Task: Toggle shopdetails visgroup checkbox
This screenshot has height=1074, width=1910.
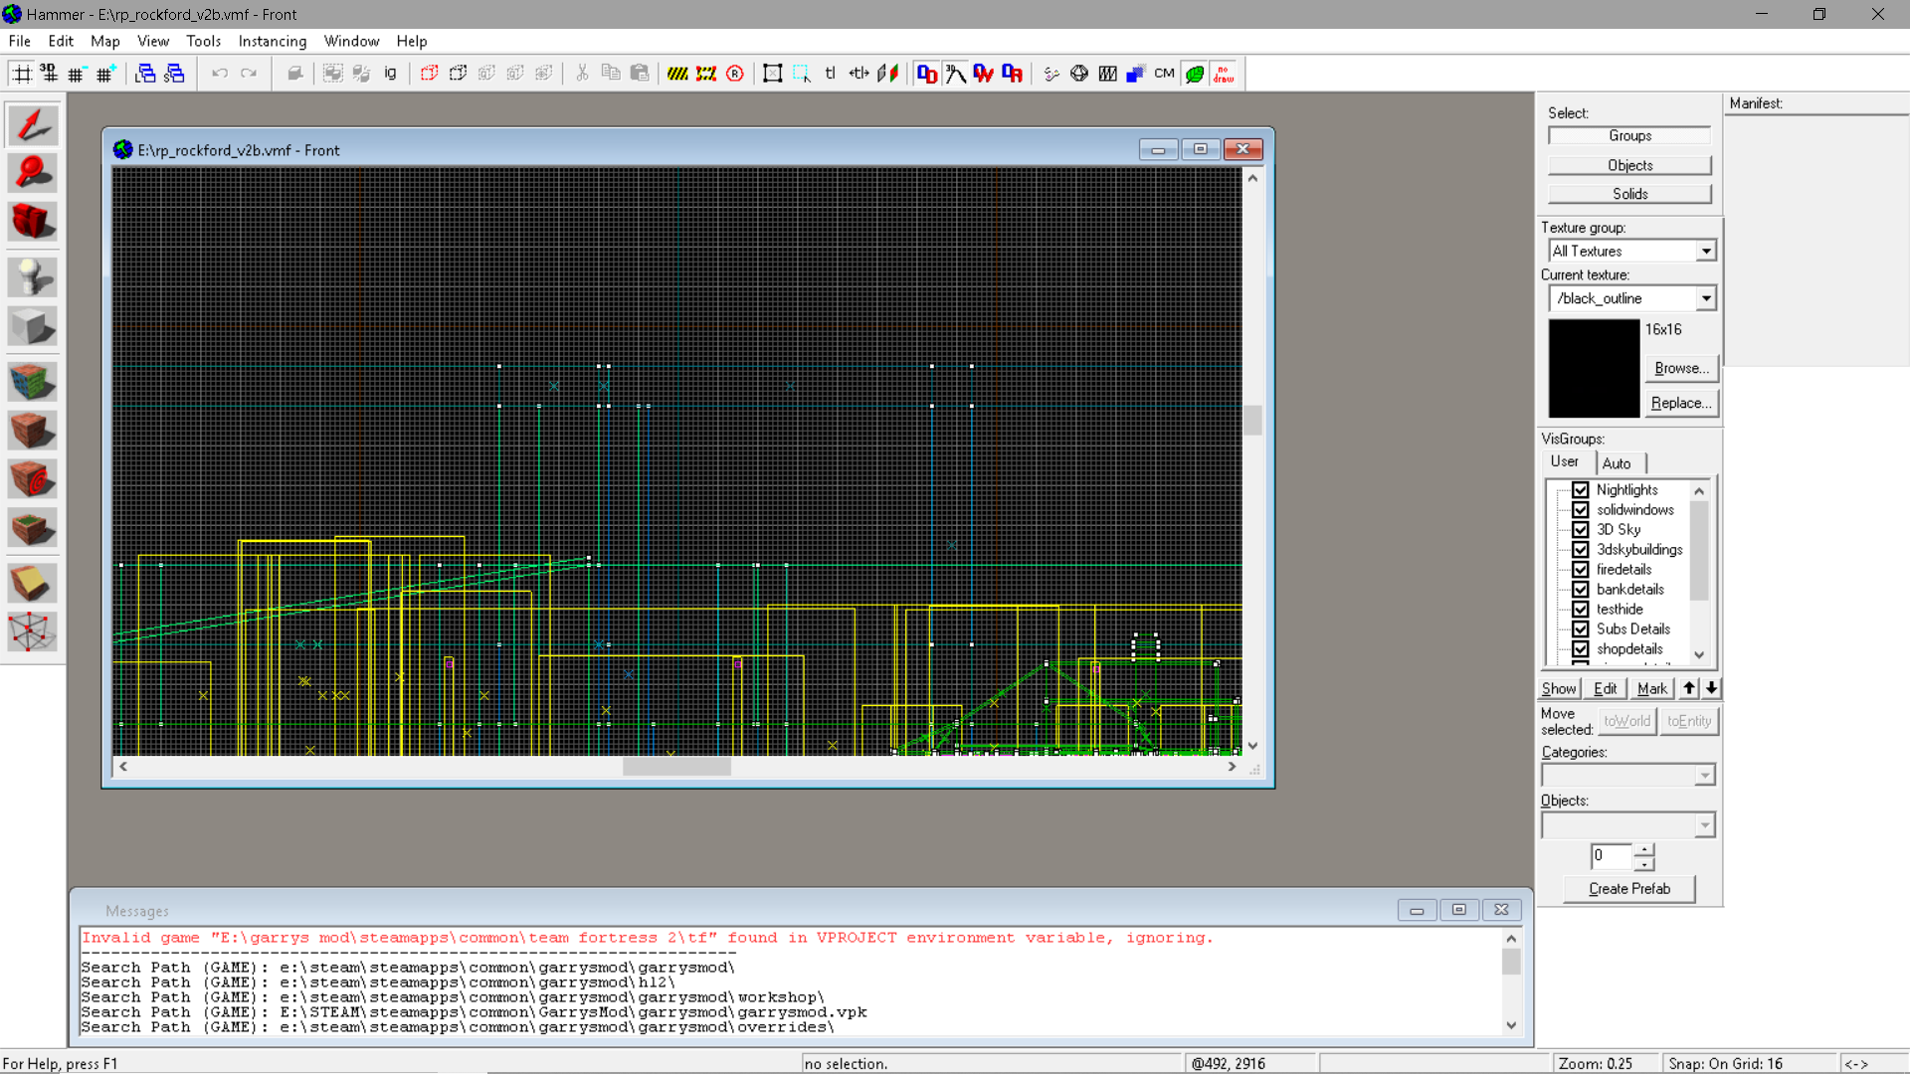Action: (x=1580, y=649)
